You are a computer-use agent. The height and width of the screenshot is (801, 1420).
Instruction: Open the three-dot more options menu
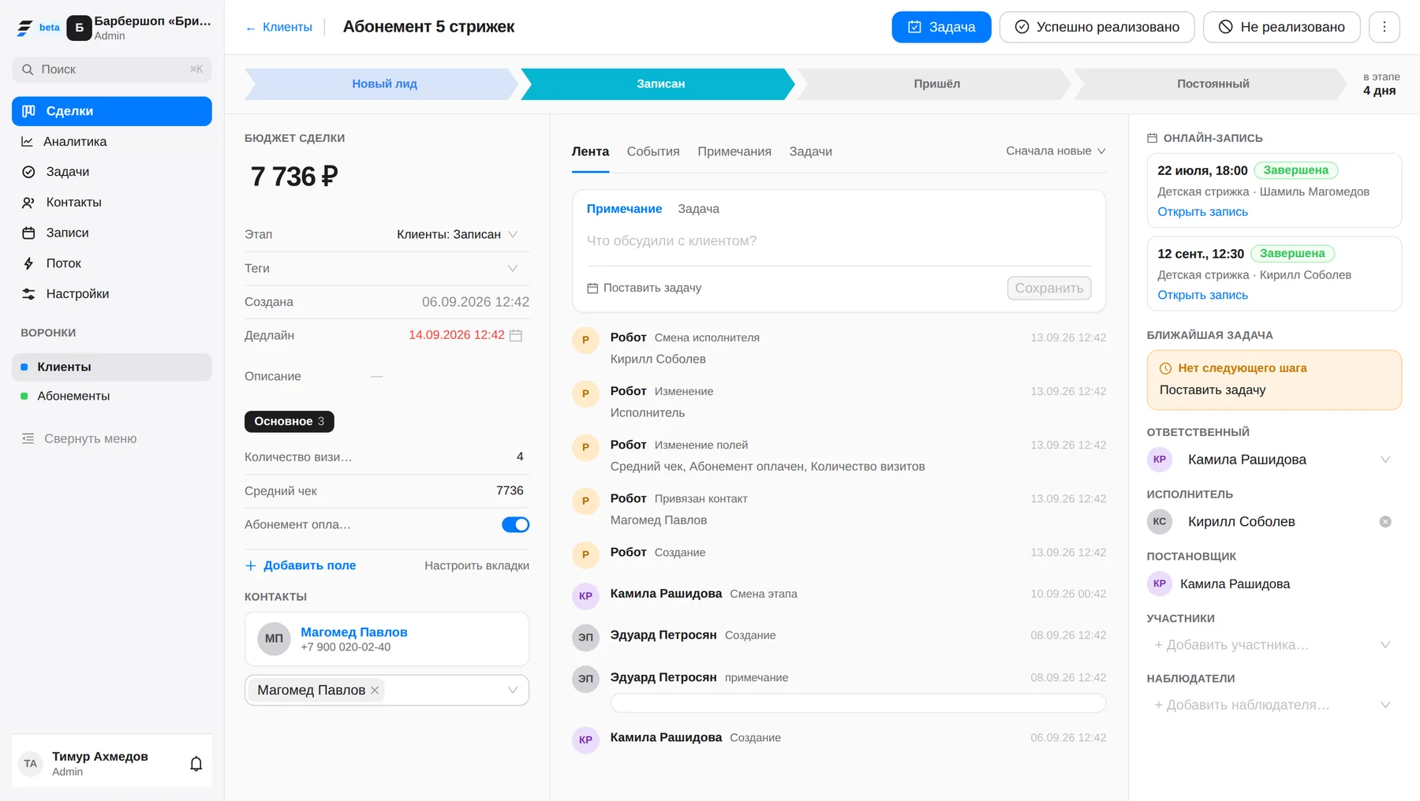click(x=1384, y=27)
